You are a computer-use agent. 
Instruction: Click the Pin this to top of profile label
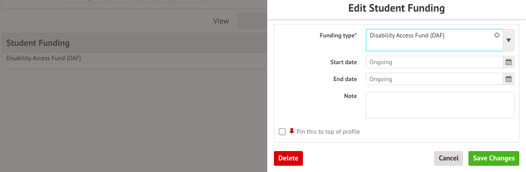328,132
